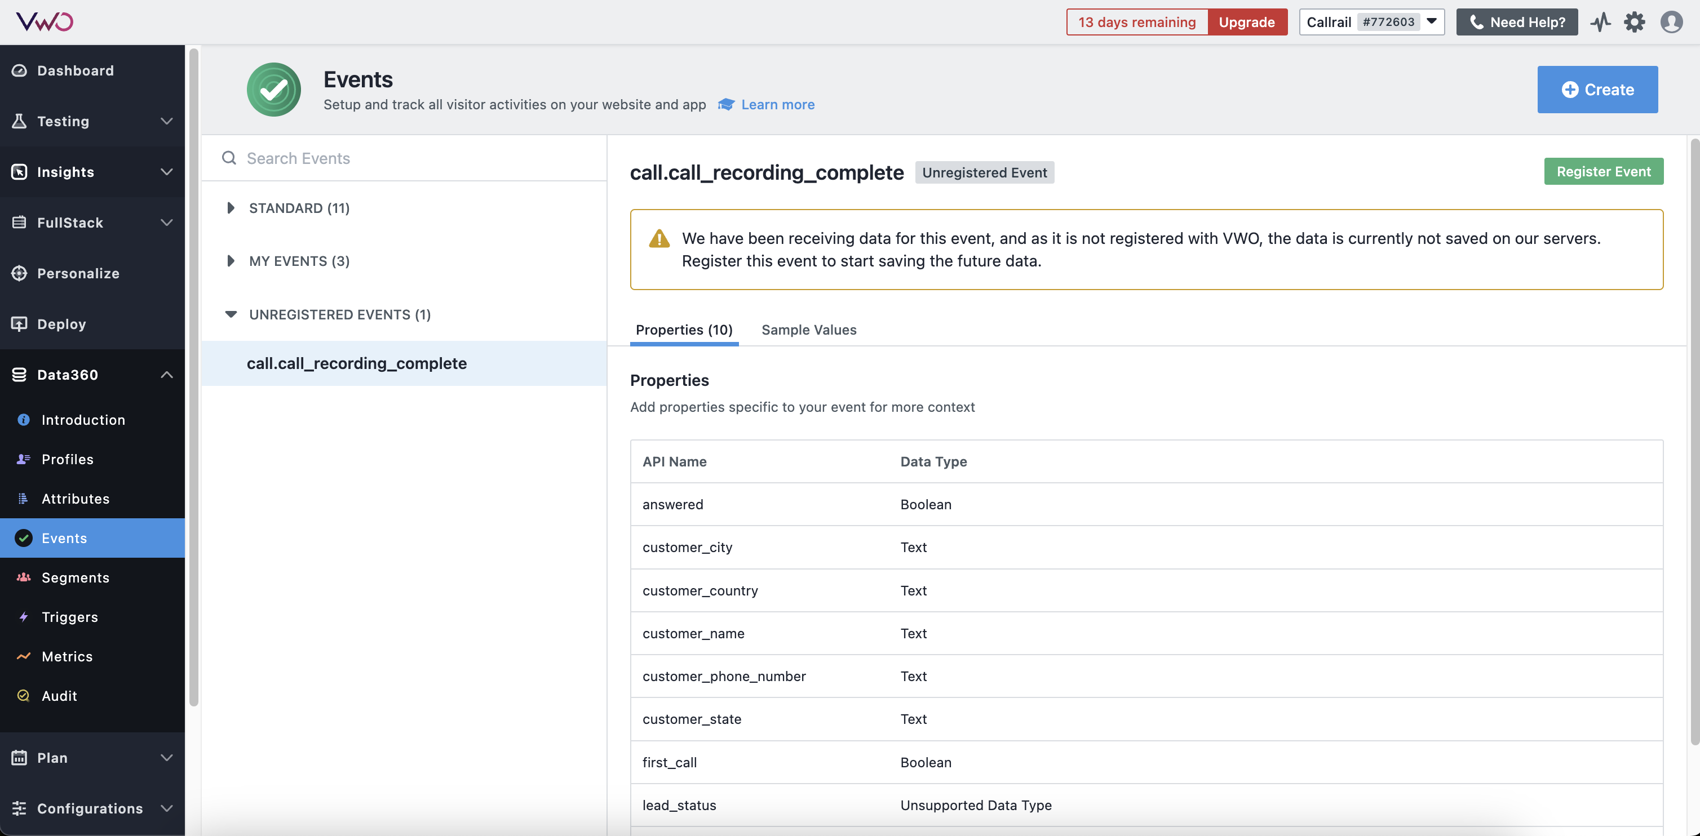The image size is (1700, 836).
Task: Click the VWO logo
Action: point(44,22)
